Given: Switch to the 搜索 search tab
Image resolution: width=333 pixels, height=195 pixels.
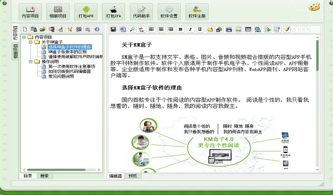Looking at the screenshot, I should (x=45, y=176).
